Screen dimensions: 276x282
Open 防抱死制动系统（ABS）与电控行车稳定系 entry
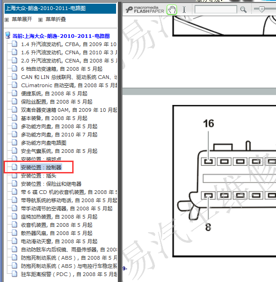coord(69,266)
